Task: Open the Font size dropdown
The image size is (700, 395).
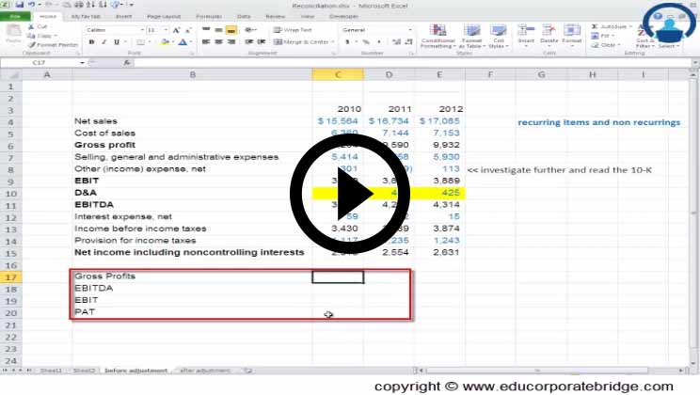Action: pos(166,30)
